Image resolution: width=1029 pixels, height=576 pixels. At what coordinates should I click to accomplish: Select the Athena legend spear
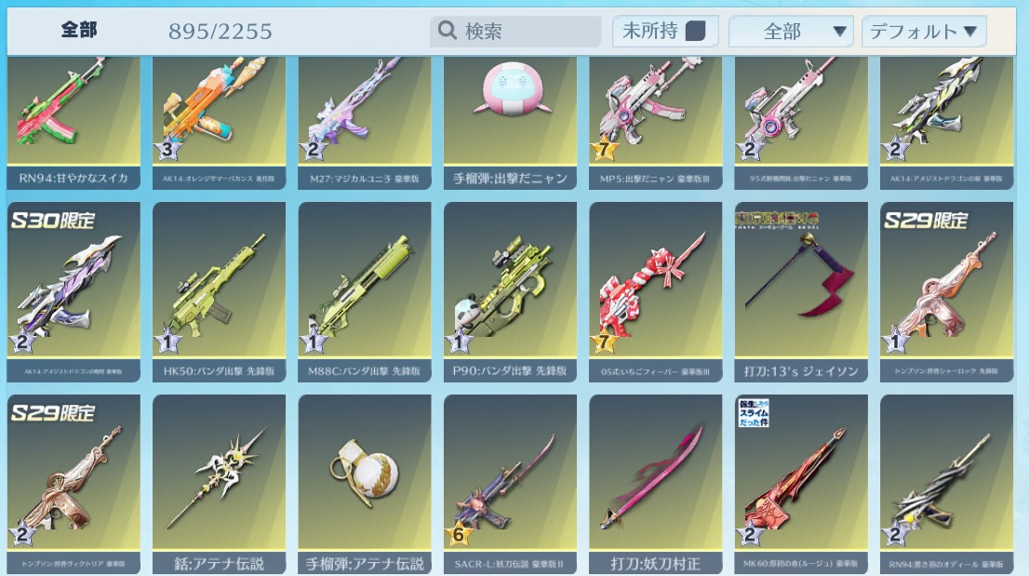(x=220, y=485)
